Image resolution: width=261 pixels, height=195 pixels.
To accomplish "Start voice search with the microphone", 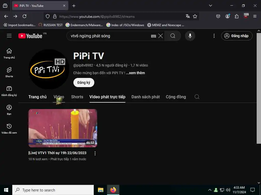I will coord(190,36).
